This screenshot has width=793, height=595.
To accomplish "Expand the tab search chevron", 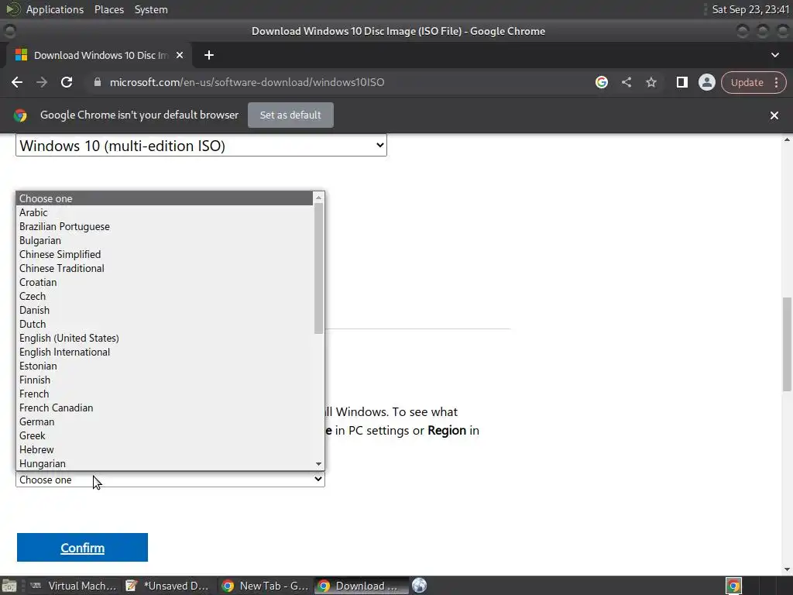I will tap(774, 55).
